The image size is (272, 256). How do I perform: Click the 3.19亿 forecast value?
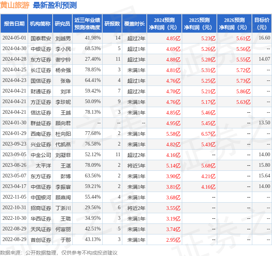tap(173, 219)
